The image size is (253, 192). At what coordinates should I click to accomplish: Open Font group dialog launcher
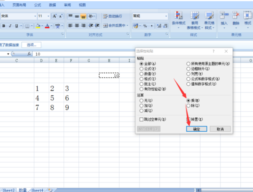62,34
